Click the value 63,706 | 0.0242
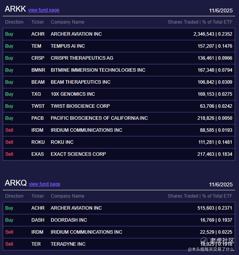This screenshot has height=255, width=239. tap(216, 106)
